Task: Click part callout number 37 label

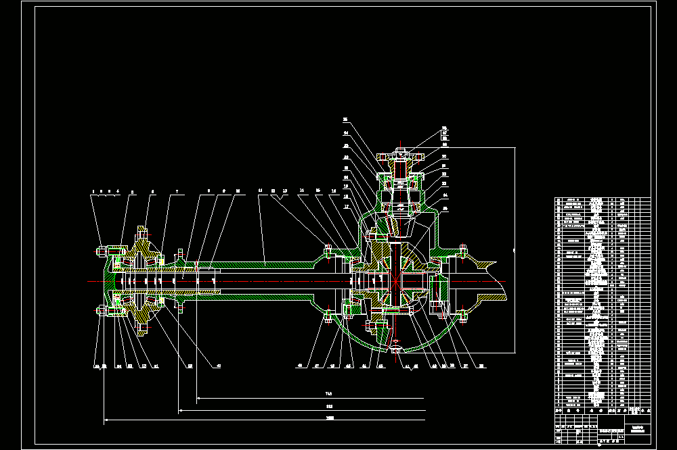Action: [x=466, y=366]
